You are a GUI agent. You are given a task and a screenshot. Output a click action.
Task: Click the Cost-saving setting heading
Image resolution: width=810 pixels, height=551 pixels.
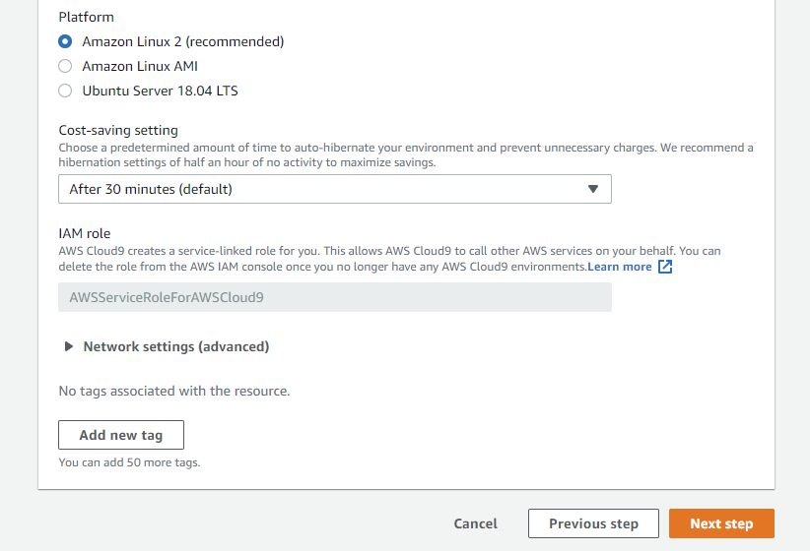point(118,131)
